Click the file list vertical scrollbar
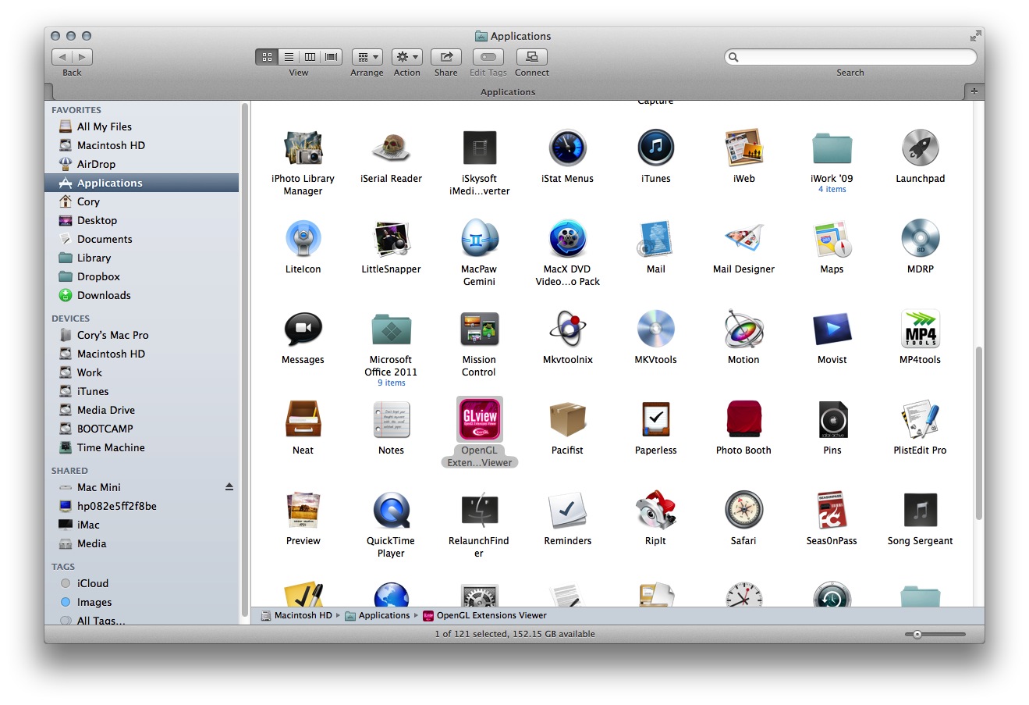The image size is (1029, 705). 979,433
